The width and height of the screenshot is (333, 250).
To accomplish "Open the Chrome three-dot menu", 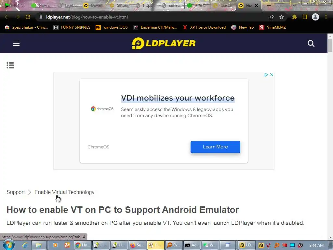I will pyautogui.click(x=326, y=17).
